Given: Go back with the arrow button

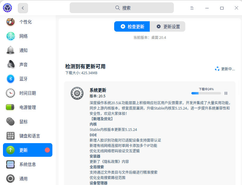Looking at the screenshot, I should pyautogui.click(x=23, y=8).
